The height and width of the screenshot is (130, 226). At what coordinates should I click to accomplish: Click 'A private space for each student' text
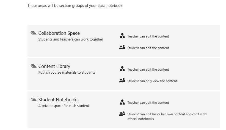coord(64,106)
